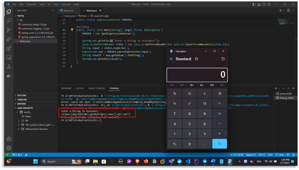This screenshot has width=299, height=170.
Task: Click the lightbulb code action on line 13
Action: tap(72, 30)
